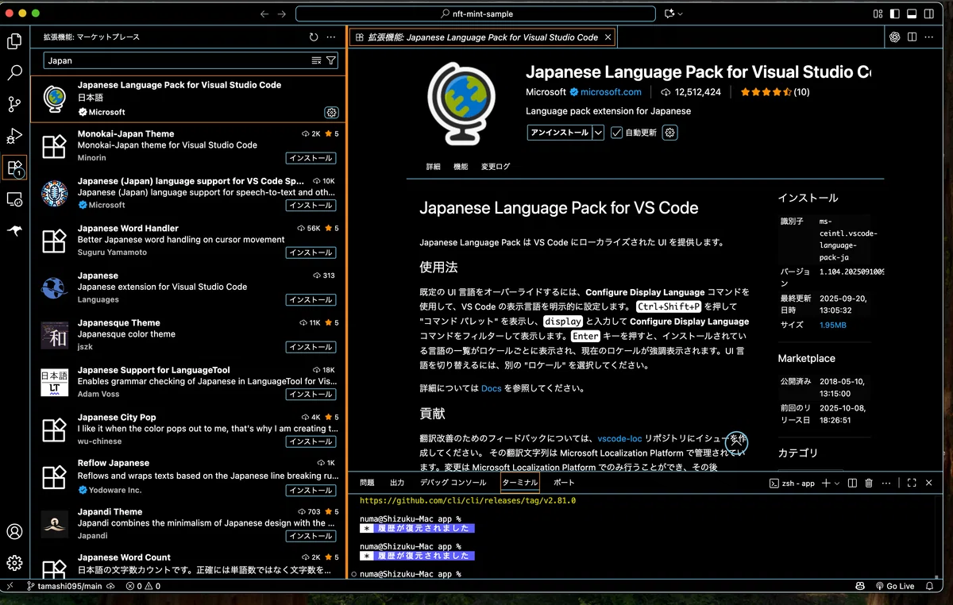Close the Japanese Language Pack editor tab
Screen dimensions: 953x605
608,37
